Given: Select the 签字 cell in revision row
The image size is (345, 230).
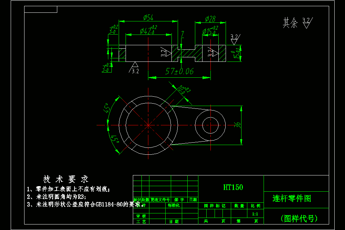Looking at the screenshot, I should (179, 200).
